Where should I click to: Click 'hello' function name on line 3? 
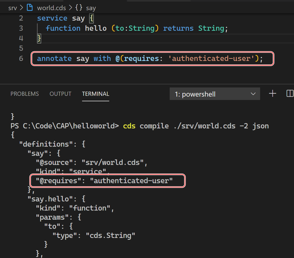click(96, 28)
